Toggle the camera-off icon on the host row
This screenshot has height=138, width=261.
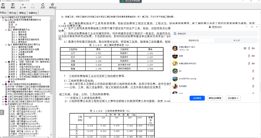pyautogui.click(x=253, y=49)
